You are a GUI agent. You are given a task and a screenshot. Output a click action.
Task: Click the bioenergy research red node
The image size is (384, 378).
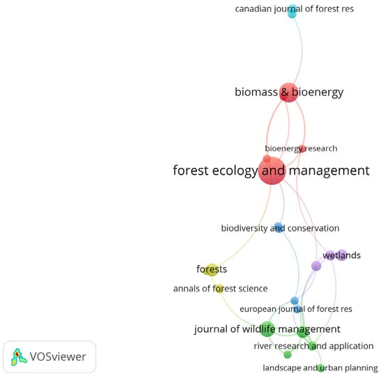(x=302, y=149)
